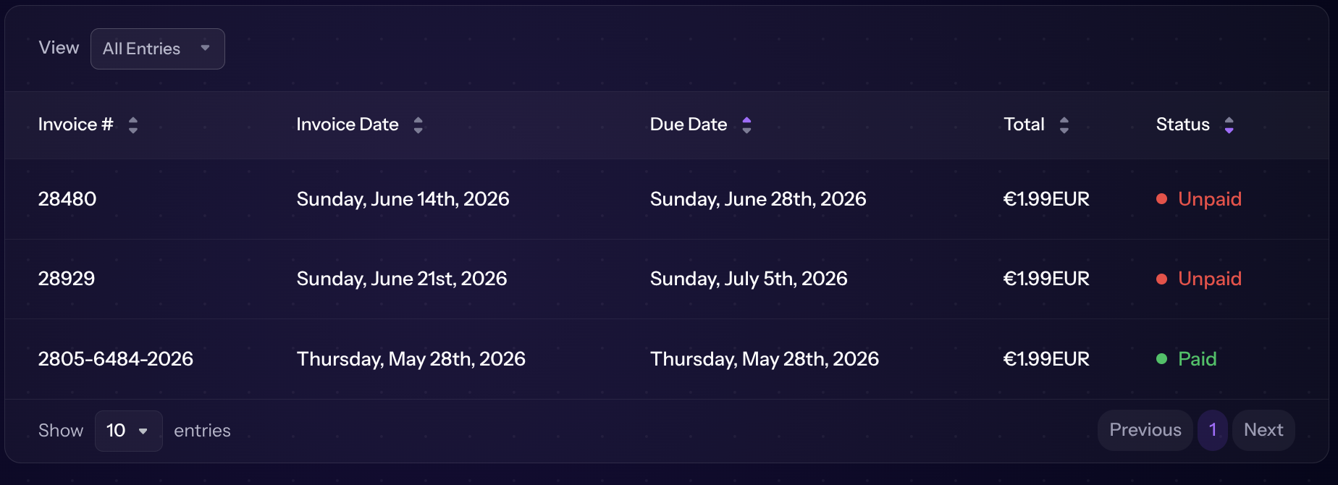Go to the Next page
1338x485 pixels.
tap(1263, 430)
